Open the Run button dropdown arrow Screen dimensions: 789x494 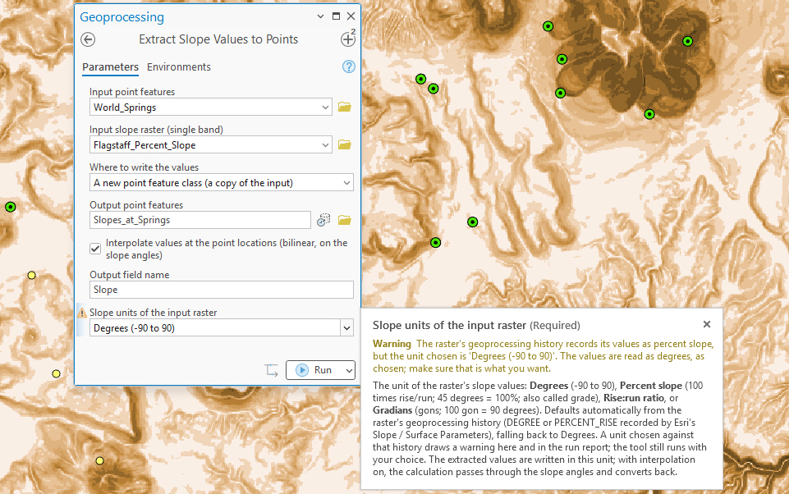(x=349, y=370)
